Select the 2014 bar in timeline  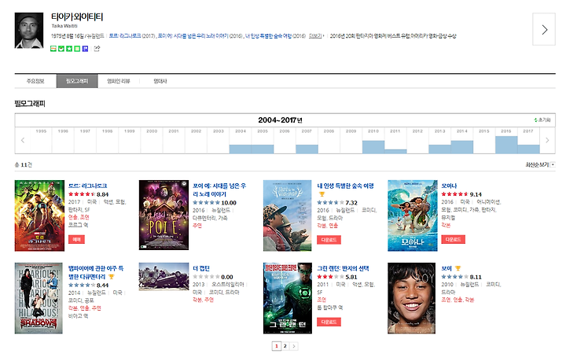coord(461,147)
